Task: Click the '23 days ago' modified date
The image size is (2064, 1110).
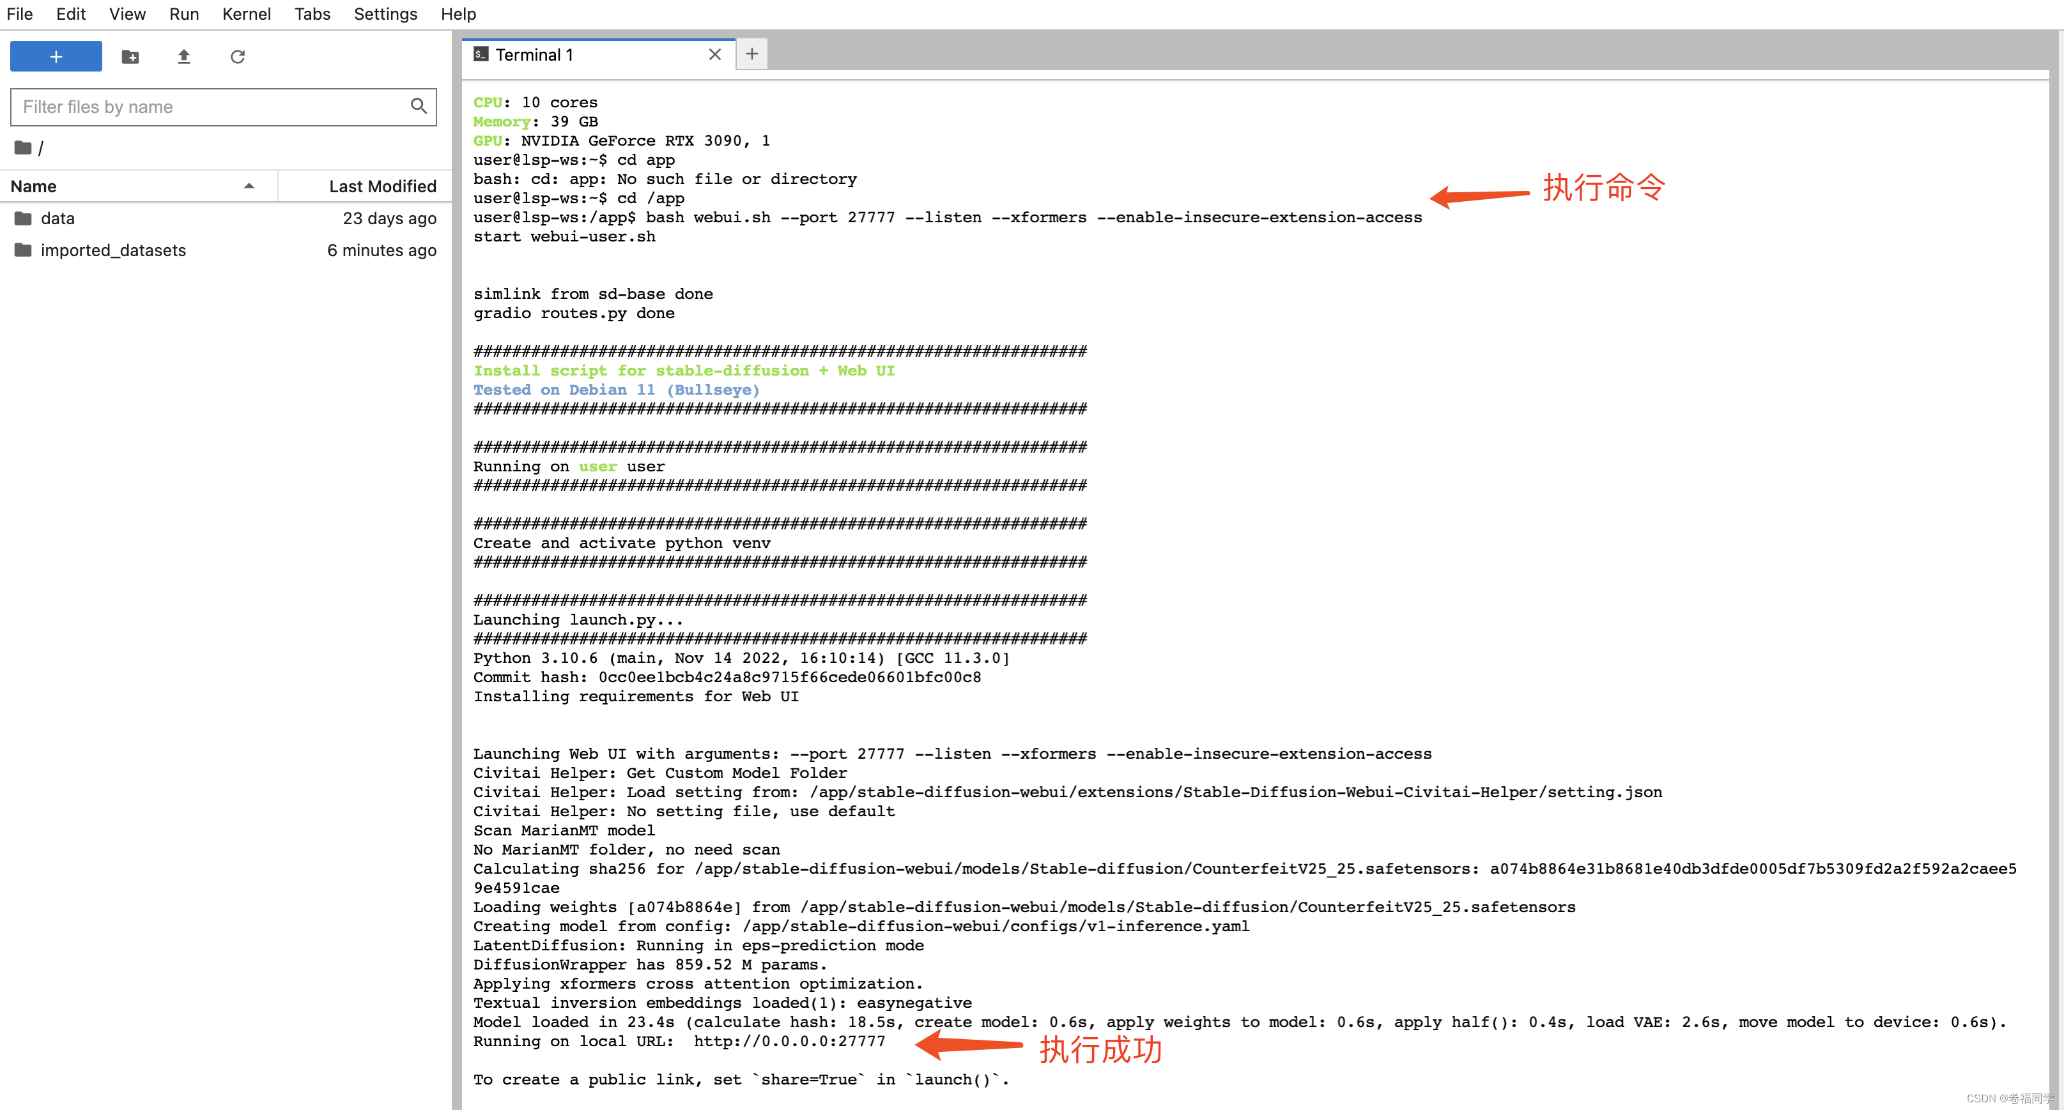Action: point(389,218)
